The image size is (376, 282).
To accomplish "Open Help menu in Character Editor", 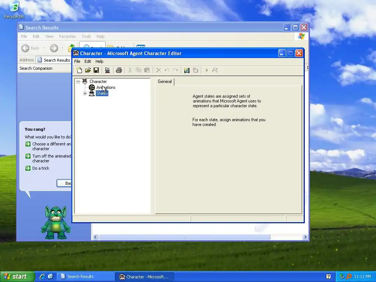I will tap(99, 61).
